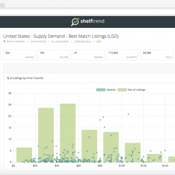Click the % of Listings by Price Tranche heading

[x=25, y=78]
